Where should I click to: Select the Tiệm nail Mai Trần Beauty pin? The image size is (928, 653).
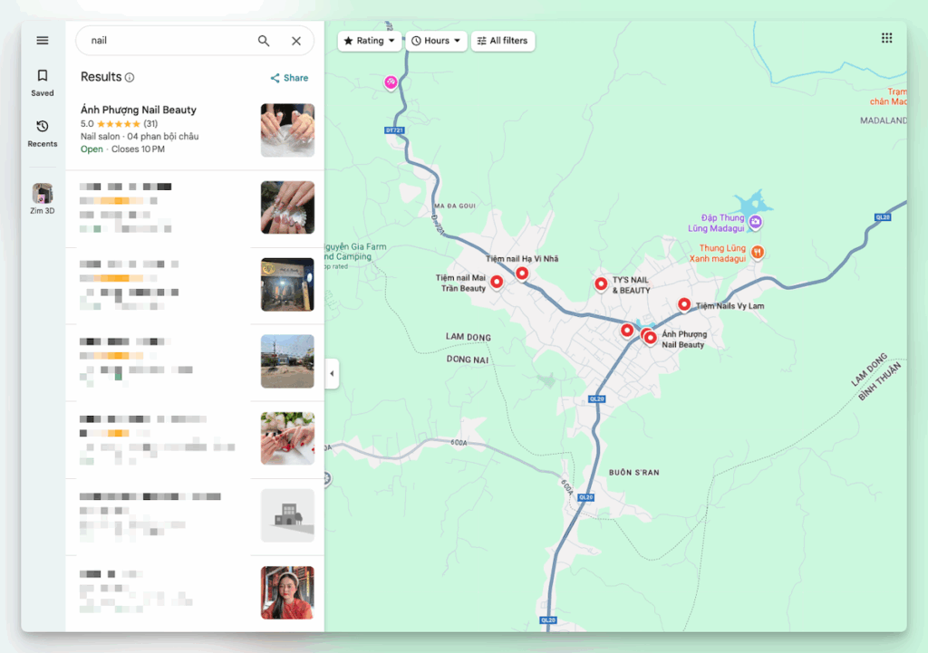click(497, 283)
